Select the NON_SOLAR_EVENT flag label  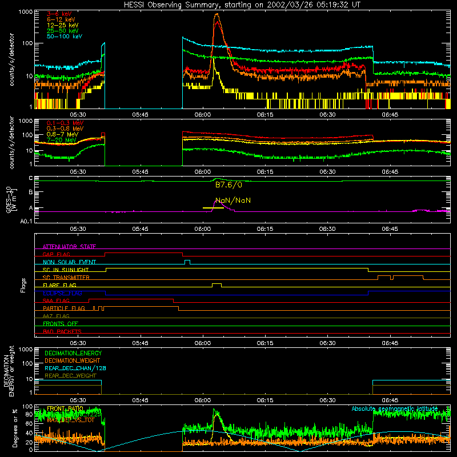pos(69,262)
